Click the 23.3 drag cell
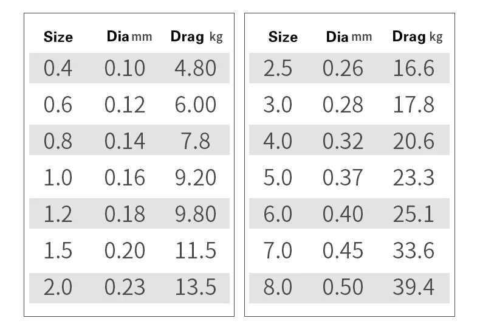This screenshot has width=480, height=332. coord(414,178)
